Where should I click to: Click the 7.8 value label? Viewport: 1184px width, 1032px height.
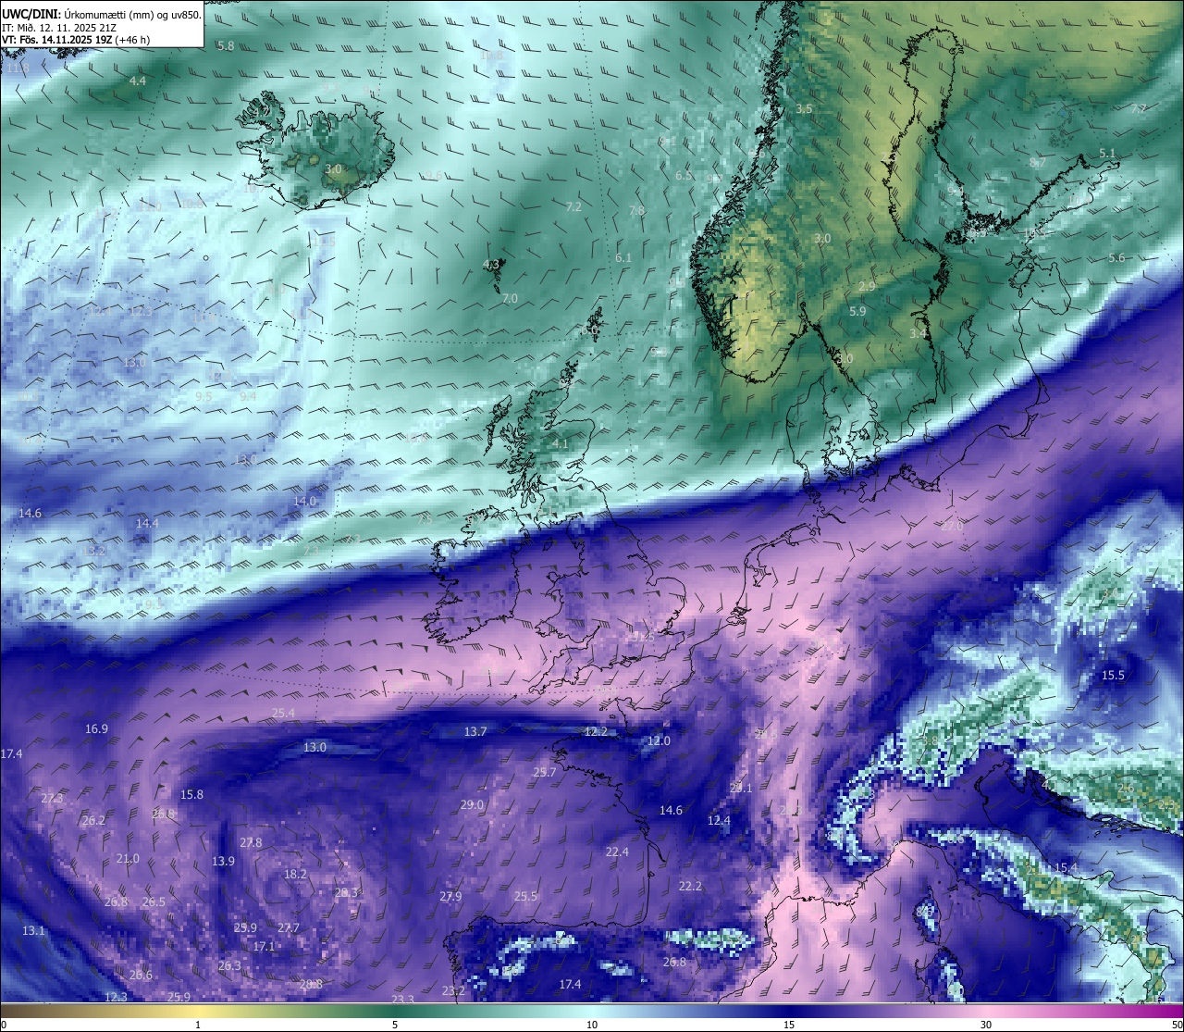636,211
